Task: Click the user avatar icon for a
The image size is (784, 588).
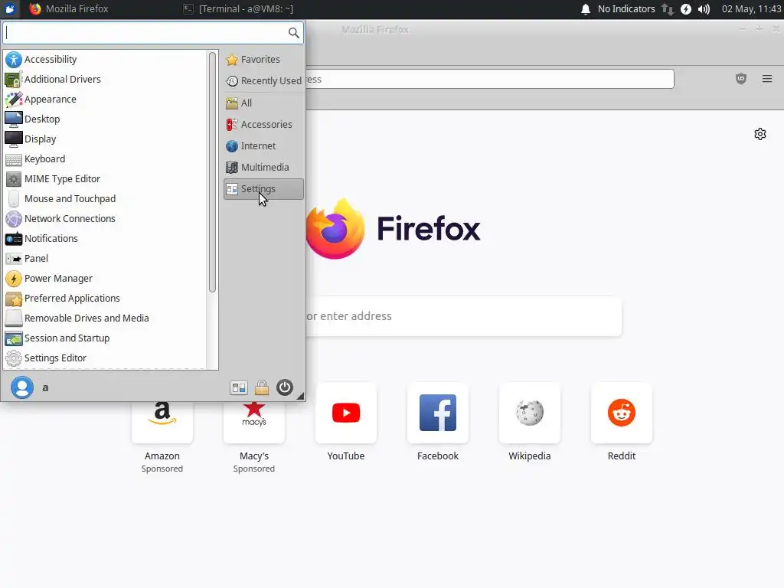Action: pos(22,387)
